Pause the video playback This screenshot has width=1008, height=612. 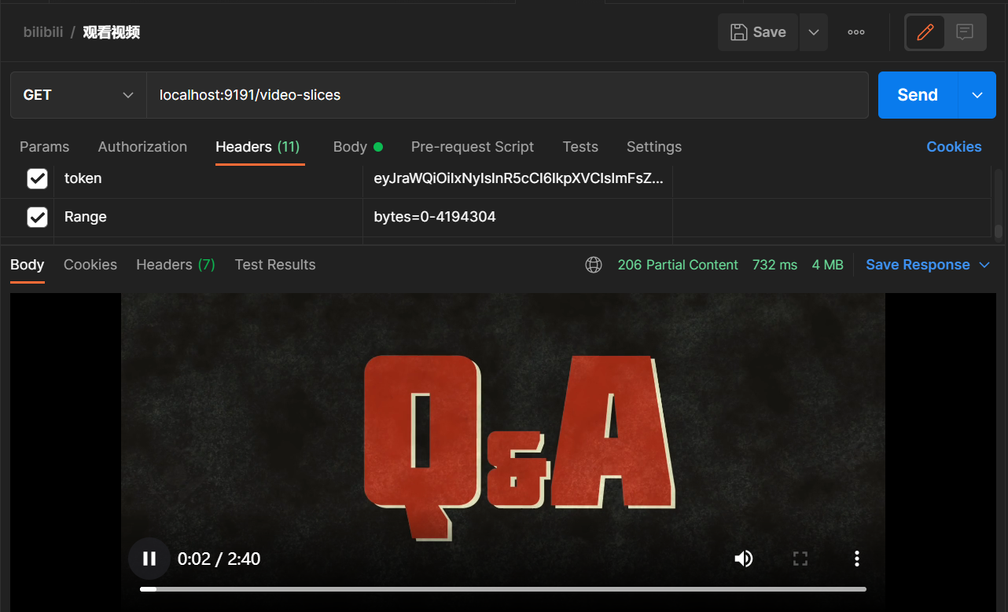(149, 559)
